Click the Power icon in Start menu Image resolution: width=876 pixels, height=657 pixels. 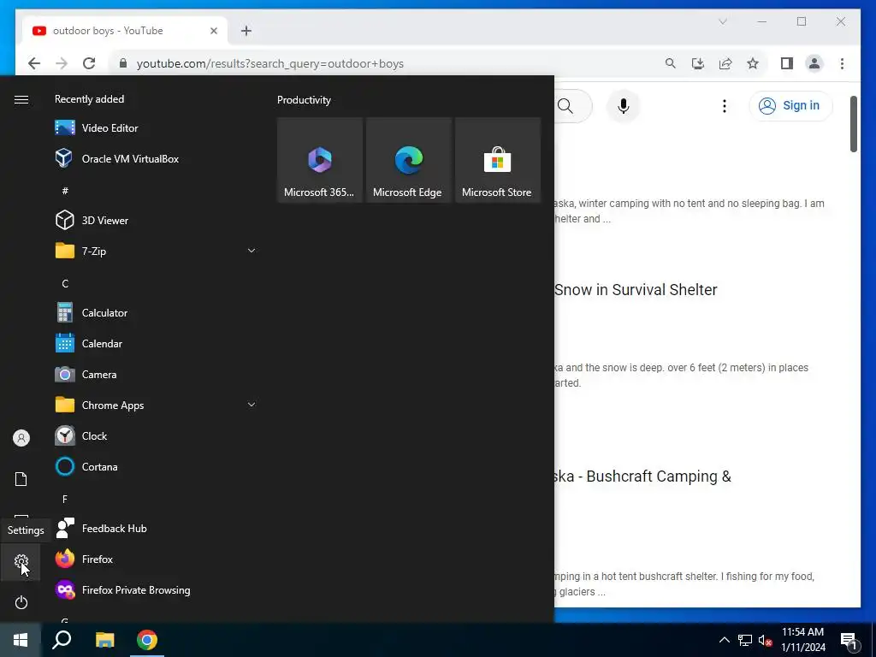(21, 602)
